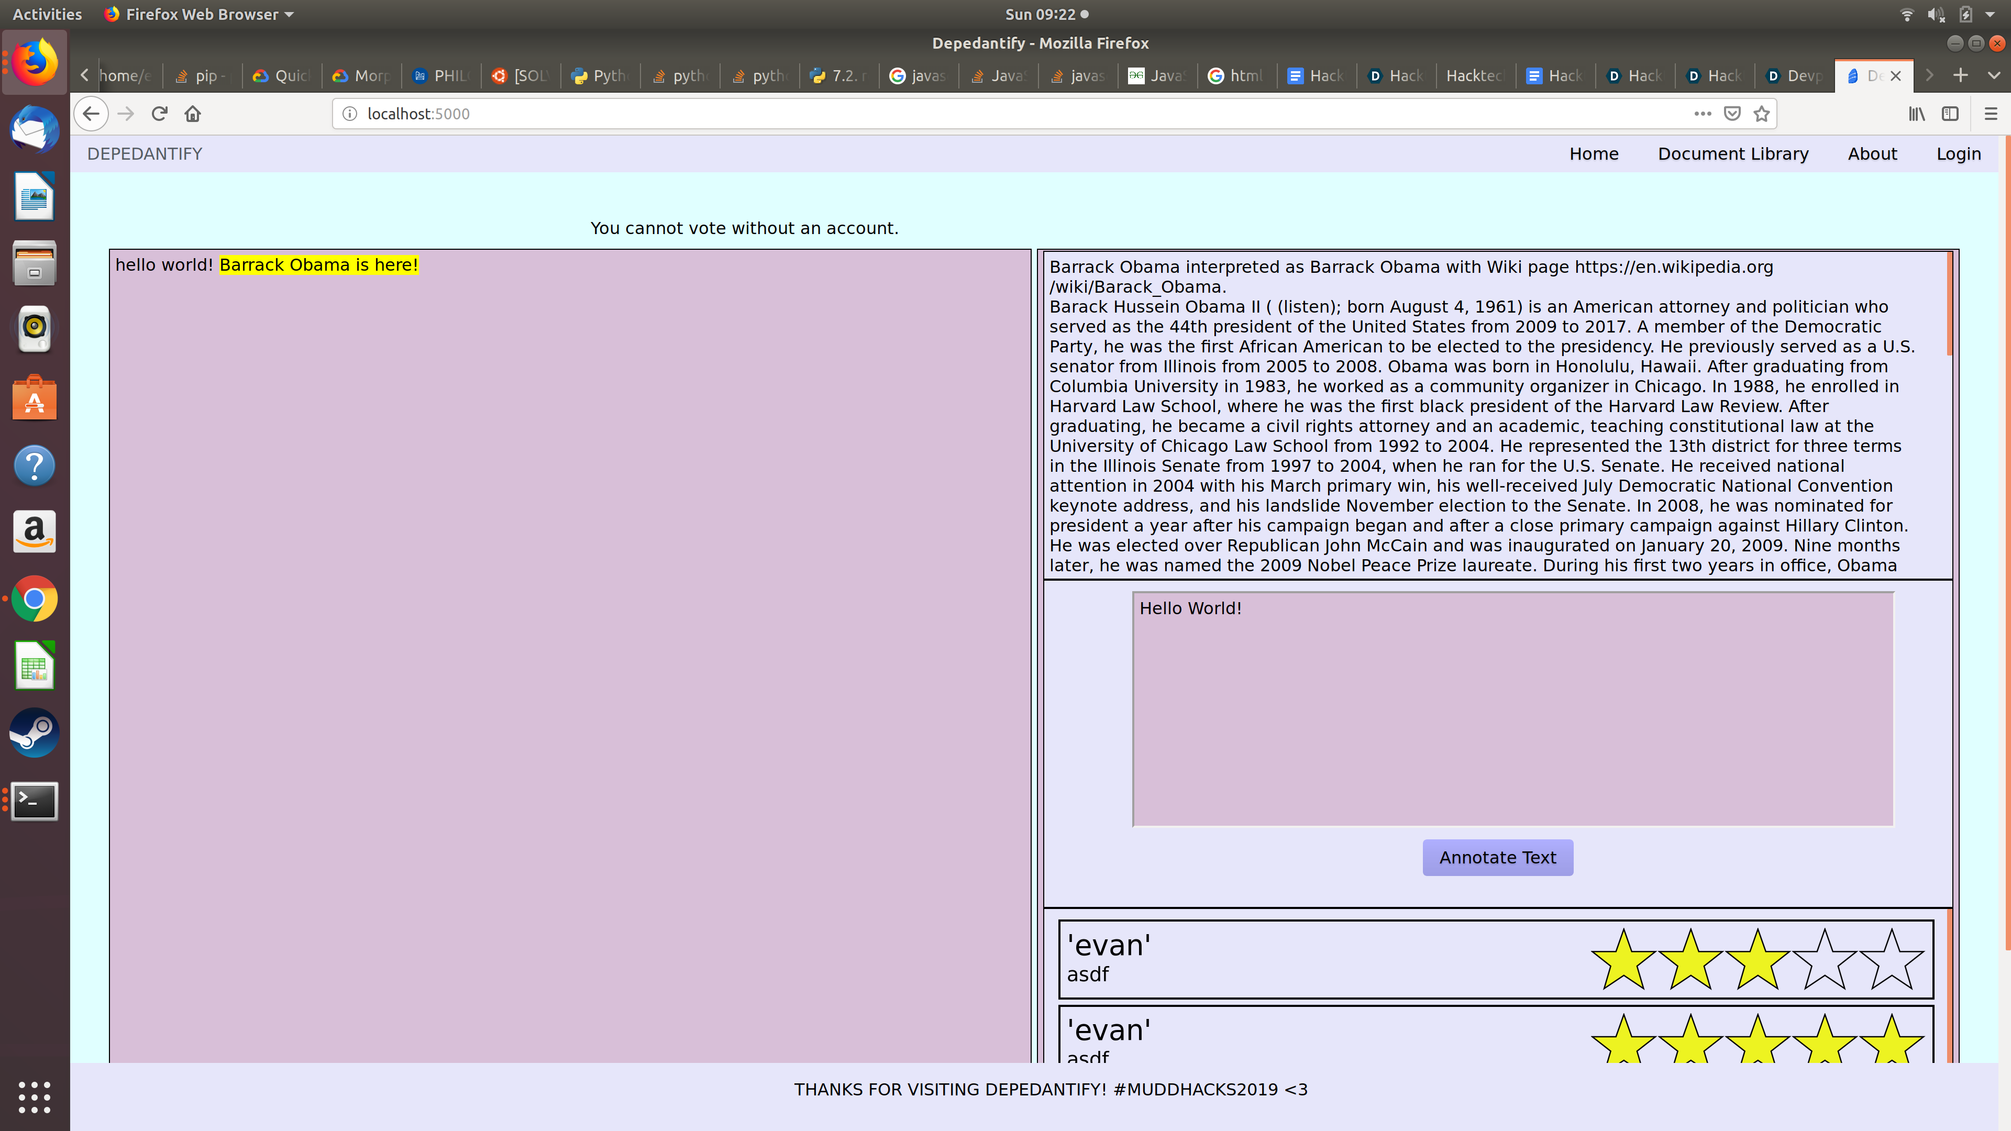Image resolution: width=2011 pixels, height=1131 pixels.
Task: Open Firefox hamburger menu
Action: [1990, 114]
